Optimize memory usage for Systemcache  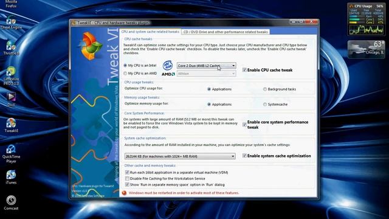pyautogui.click(x=265, y=105)
